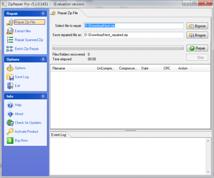
Task: Click the Batch Zip Repair icon
Action: [x=10, y=49]
